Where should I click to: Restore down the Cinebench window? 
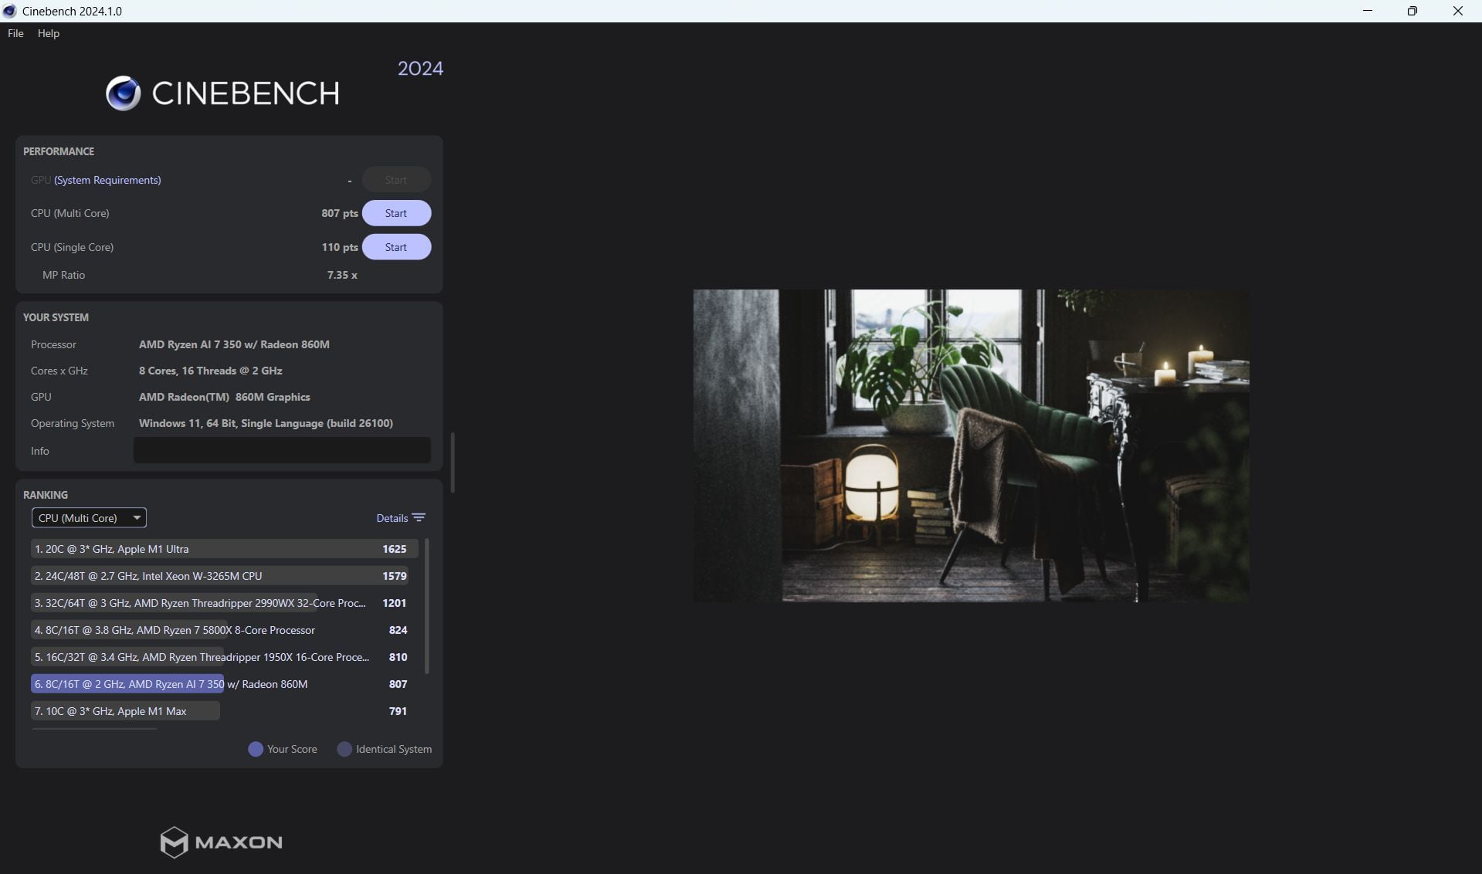pos(1412,11)
